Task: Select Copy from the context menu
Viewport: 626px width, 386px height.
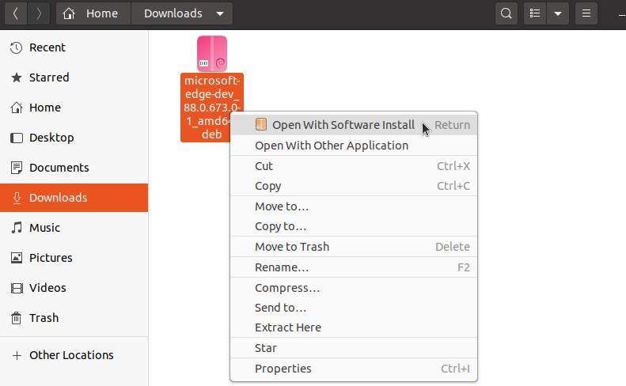Action: (x=354, y=186)
